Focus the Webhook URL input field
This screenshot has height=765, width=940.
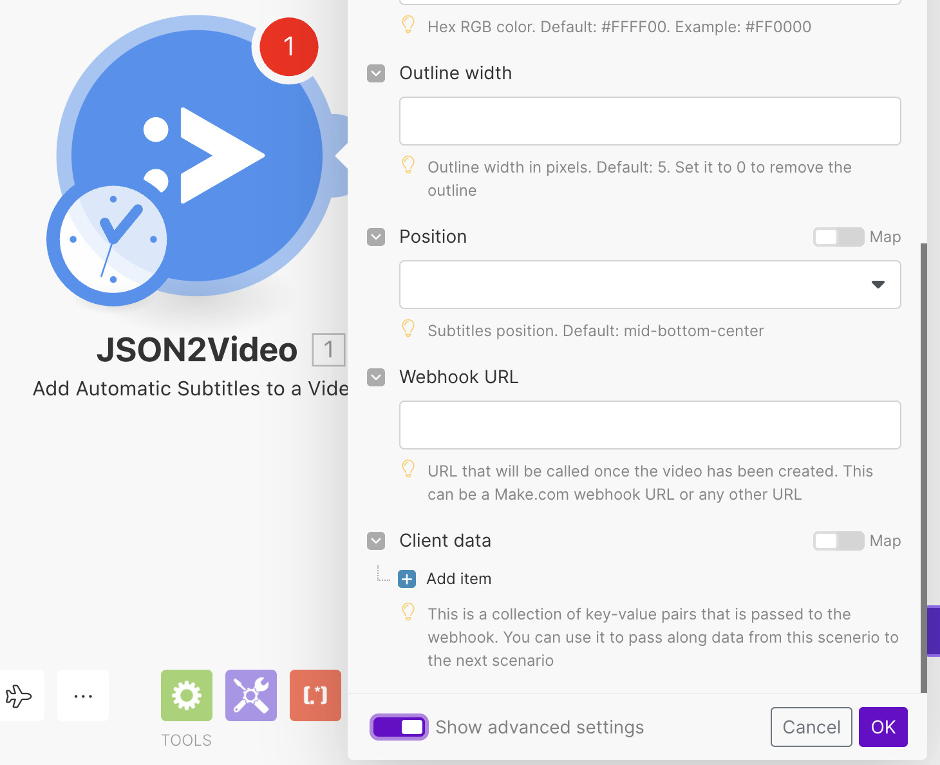point(650,425)
